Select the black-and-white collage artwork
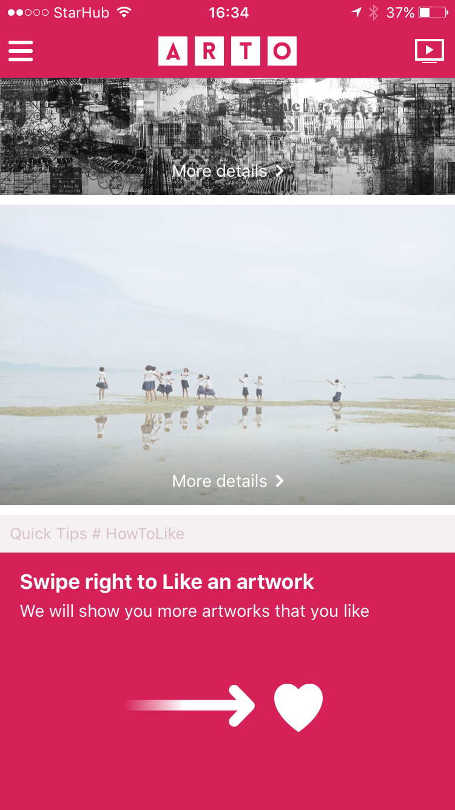The height and width of the screenshot is (810, 455). pos(227,136)
